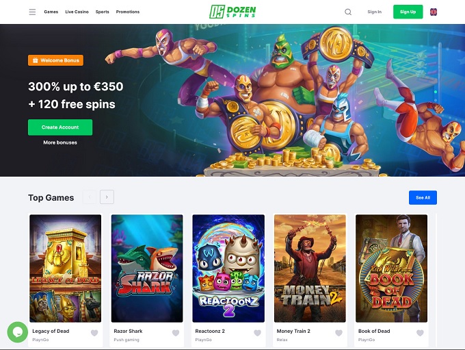Open the UK flag language selector
The width and height of the screenshot is (465, 350).
(434, 12)
